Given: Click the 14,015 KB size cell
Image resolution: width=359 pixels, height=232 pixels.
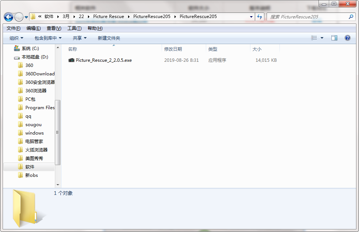Looking at the screenshot, I should (266, 60).
